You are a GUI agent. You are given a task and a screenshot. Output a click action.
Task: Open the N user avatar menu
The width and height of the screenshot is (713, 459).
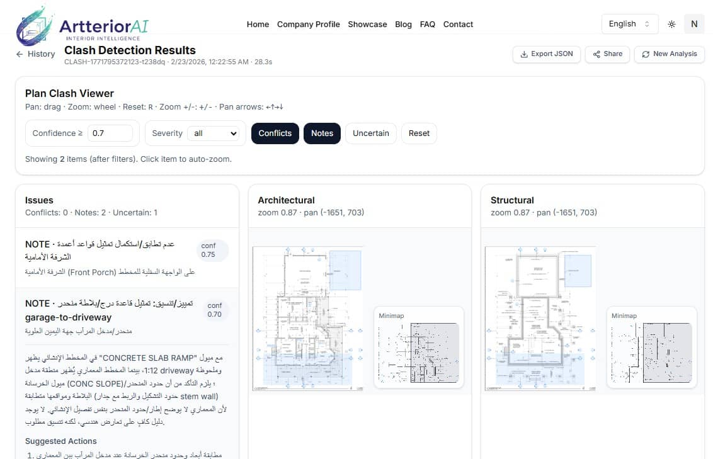coord(694,24)
